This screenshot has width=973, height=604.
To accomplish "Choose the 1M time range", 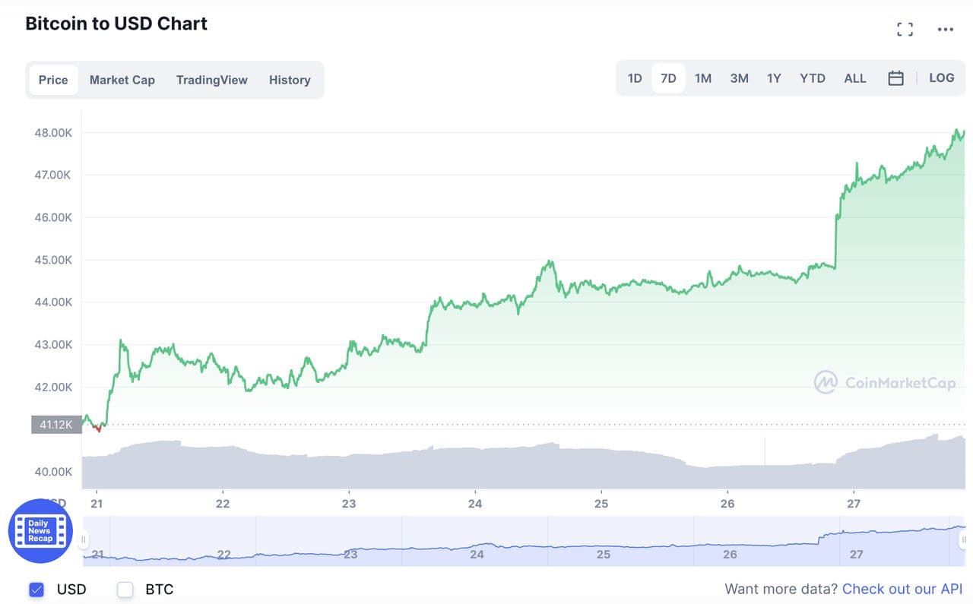I will 703,78.
